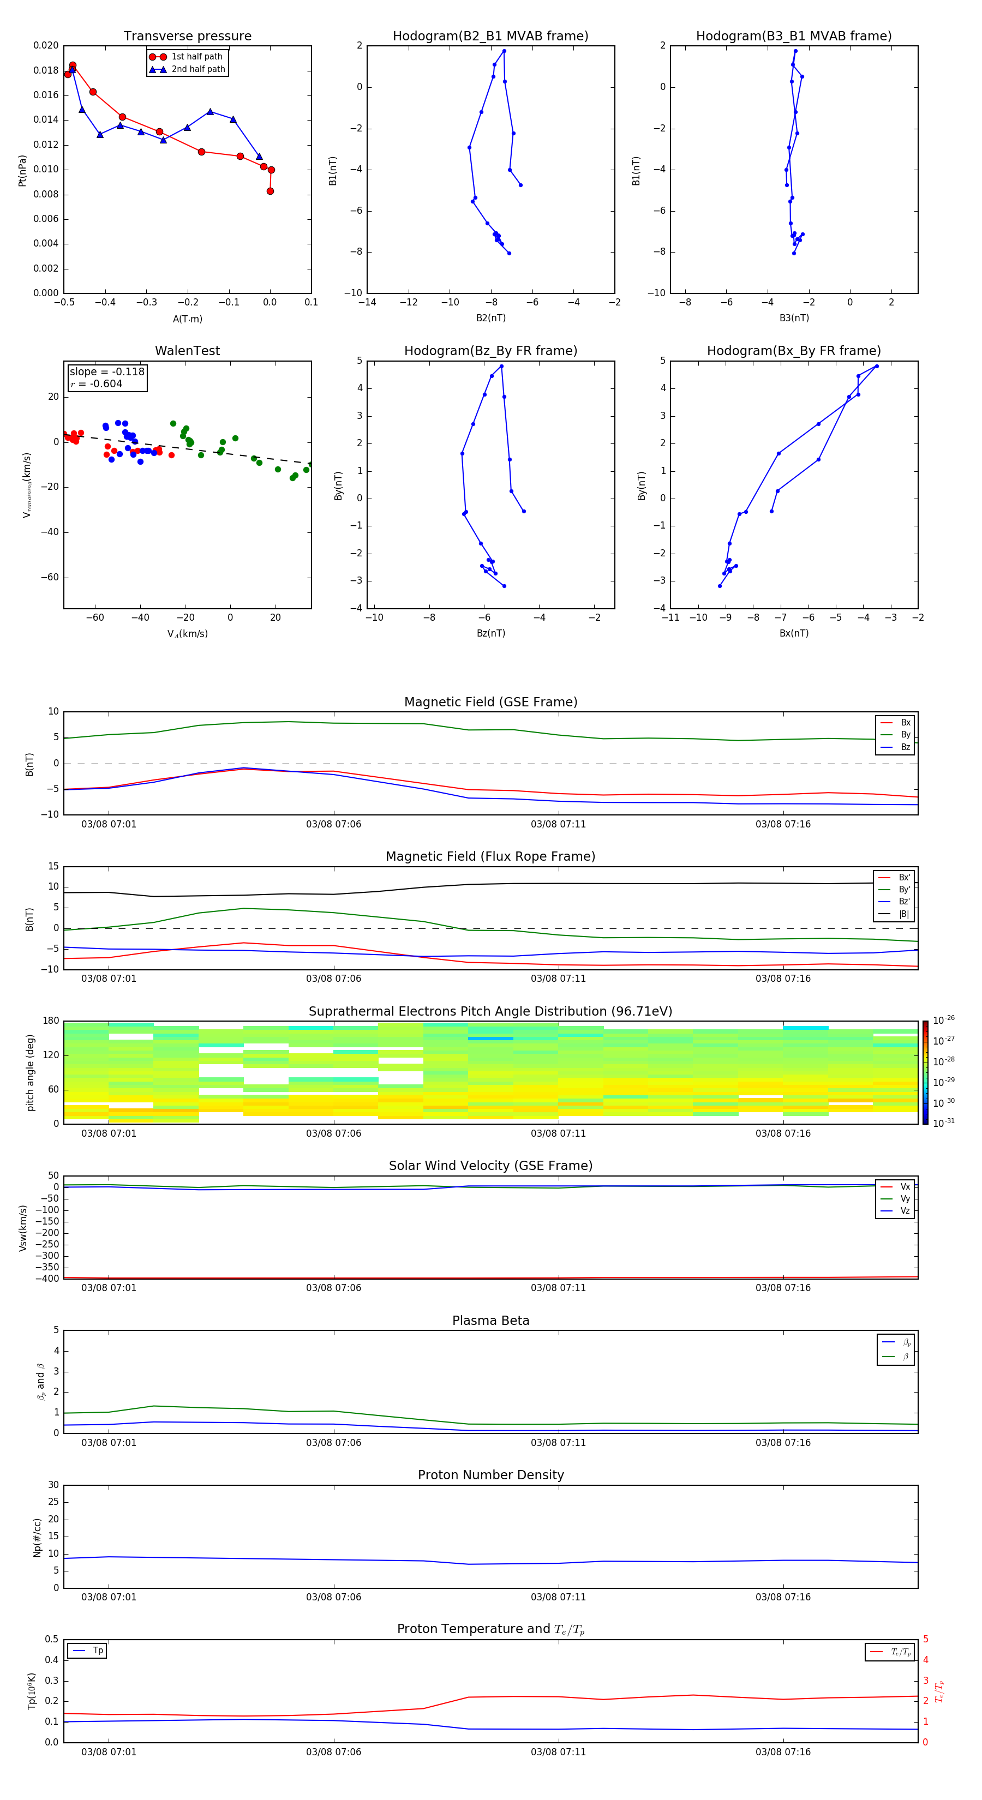Click the "Hodogram(Bz_By FR frame)" title
Screen dimensions: 982x1800
(490, 351)
